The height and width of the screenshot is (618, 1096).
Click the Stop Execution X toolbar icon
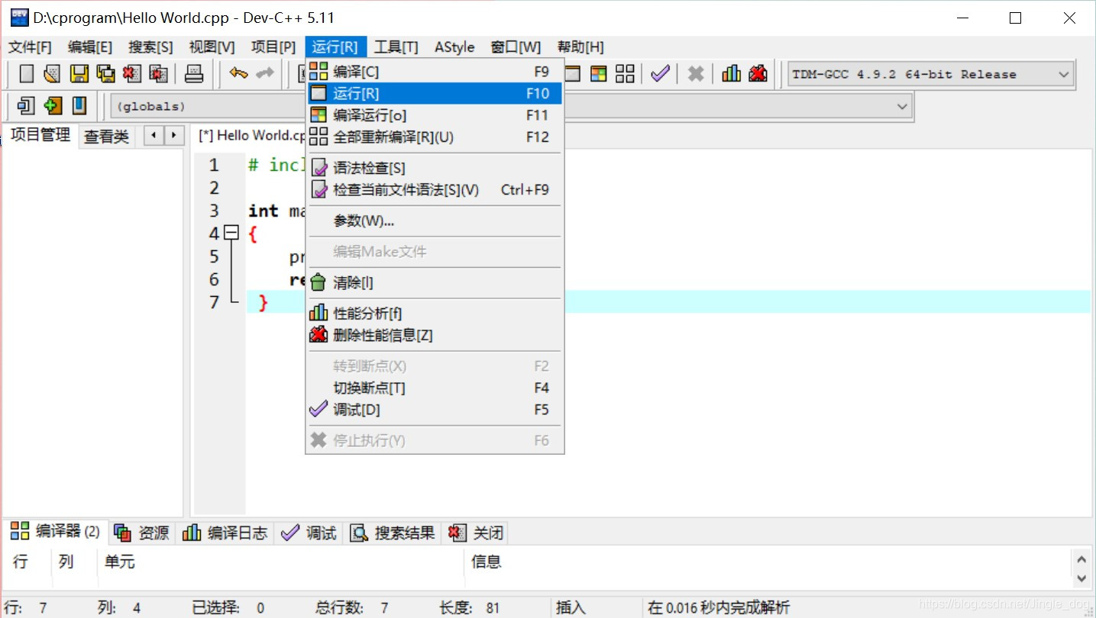click(x=696, y=74)
